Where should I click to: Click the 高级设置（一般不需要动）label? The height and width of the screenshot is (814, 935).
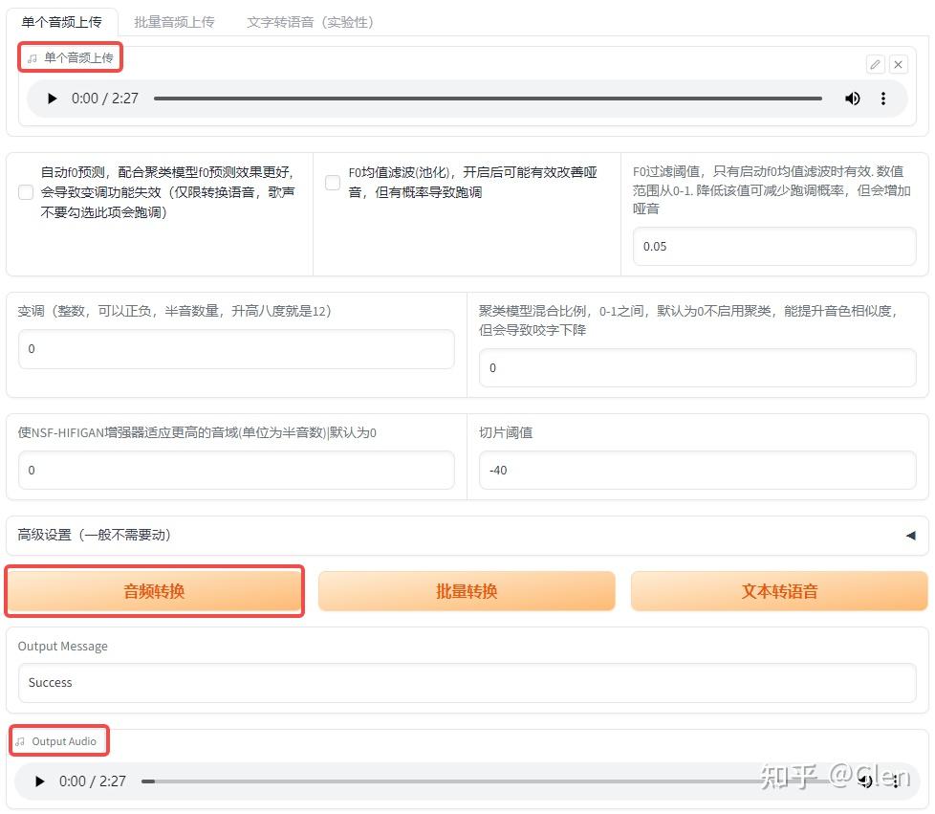94,535
